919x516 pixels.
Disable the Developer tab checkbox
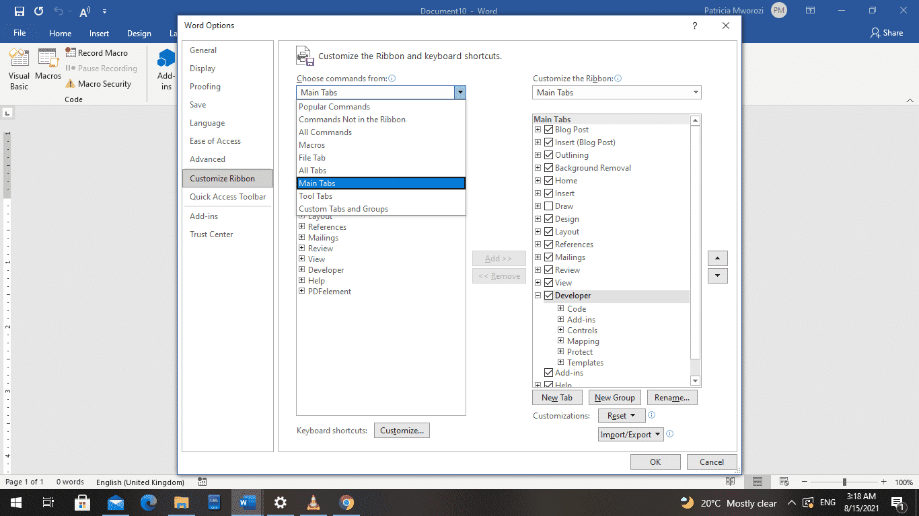pos(549,295)
